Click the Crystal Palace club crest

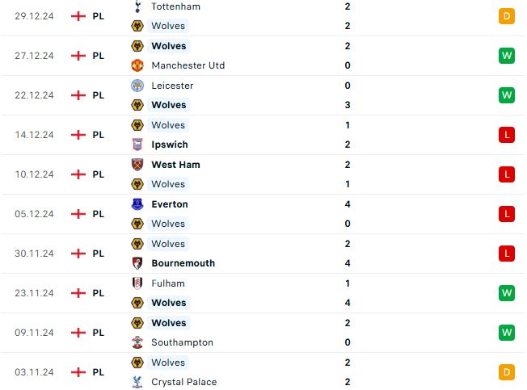[x=137, y=382]
